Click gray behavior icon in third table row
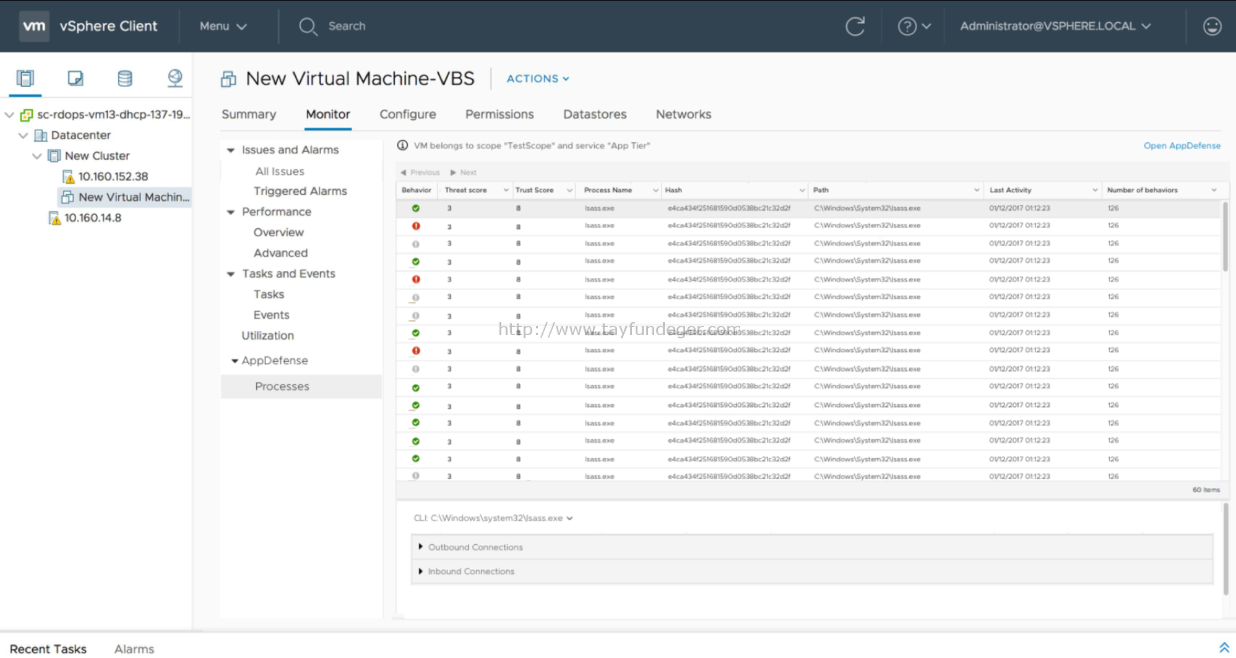1236x658 pixels. point(416,244)
